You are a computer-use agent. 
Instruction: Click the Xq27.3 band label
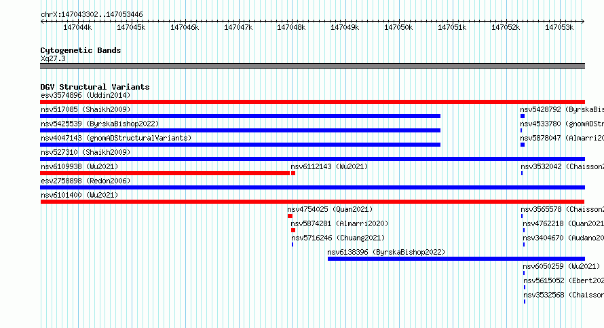click(53, 58)
